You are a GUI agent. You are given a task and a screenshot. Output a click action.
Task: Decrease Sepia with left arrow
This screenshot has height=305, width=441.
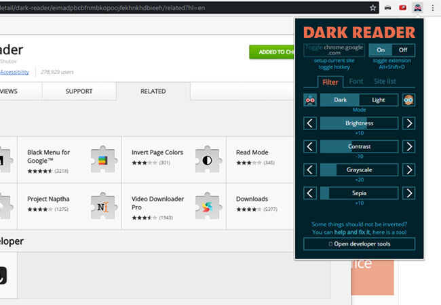tap(310, 193)
